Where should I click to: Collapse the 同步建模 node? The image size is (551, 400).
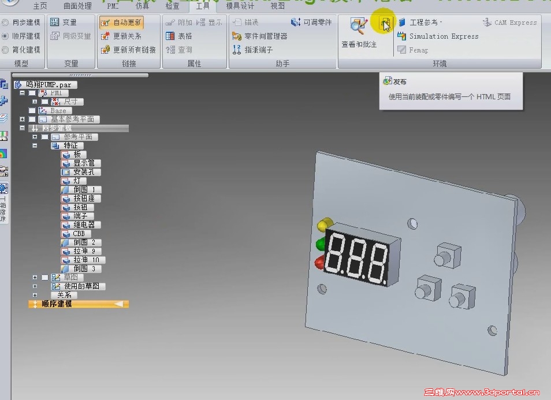click(22, 128)
